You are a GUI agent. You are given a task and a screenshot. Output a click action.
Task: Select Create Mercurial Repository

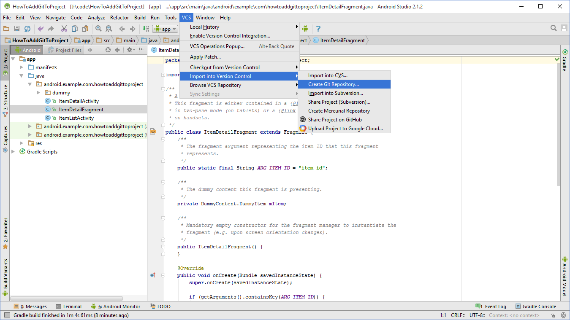coord(345,111)
